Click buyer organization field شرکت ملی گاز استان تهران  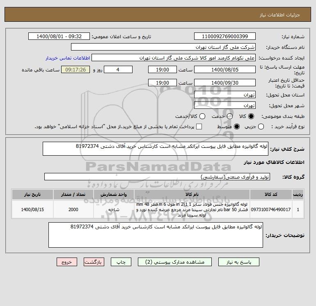click(x=163, y=47)
